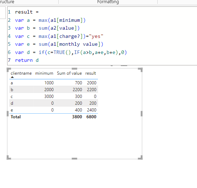Click the sort arrow under clientname
The height and width of the screenshot is (188, 197).
(x=12, y=77)
